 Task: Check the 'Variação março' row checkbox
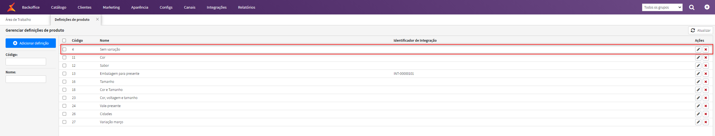click(65, 122)
